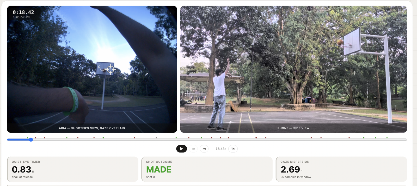Jump to the last green marker on the timeline
Image resolution: width=417 pixels, height=186 pixels.
coord(387,137)
